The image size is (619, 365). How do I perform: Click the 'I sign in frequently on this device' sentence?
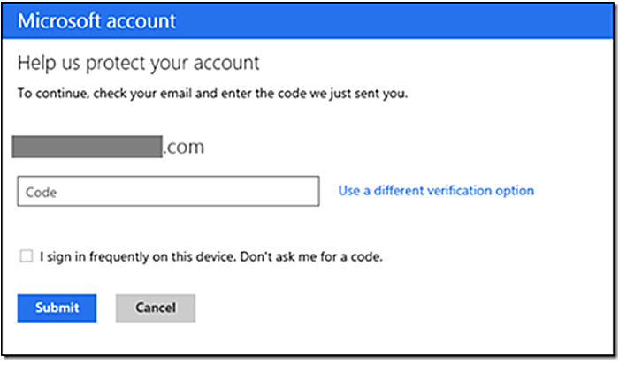pyautogui.click(x=138, y=257)
